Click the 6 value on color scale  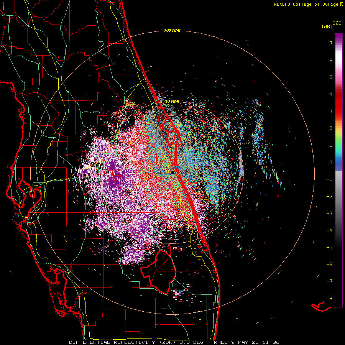331,60
